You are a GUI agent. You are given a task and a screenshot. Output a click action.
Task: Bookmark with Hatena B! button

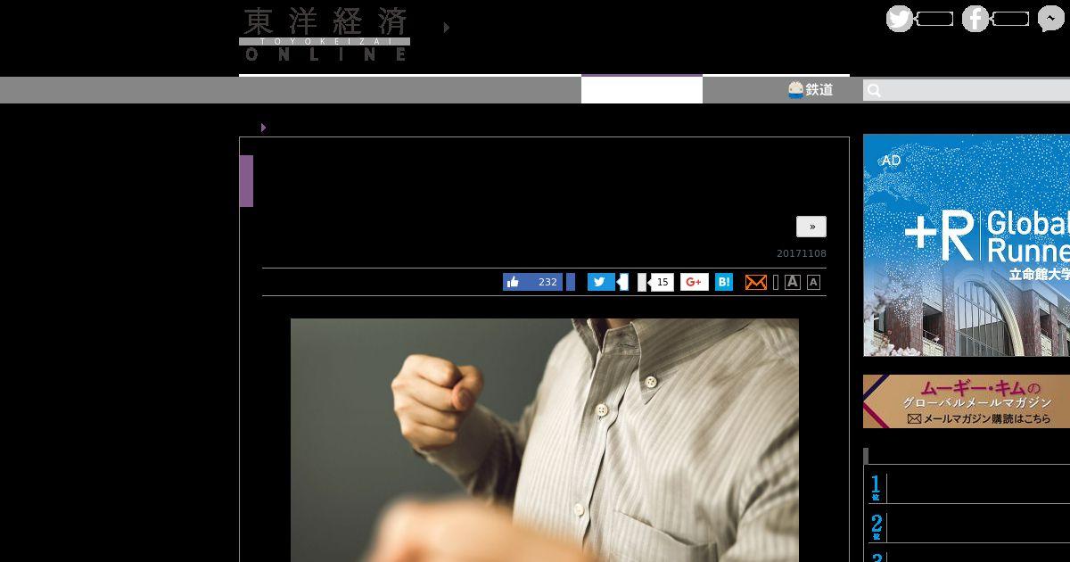tap(724, 282)
